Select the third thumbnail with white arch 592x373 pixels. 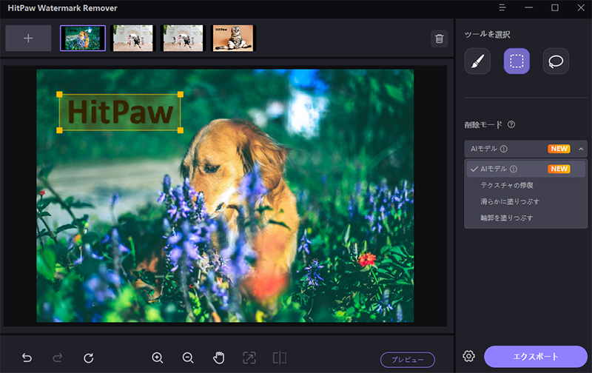[183, 38]
